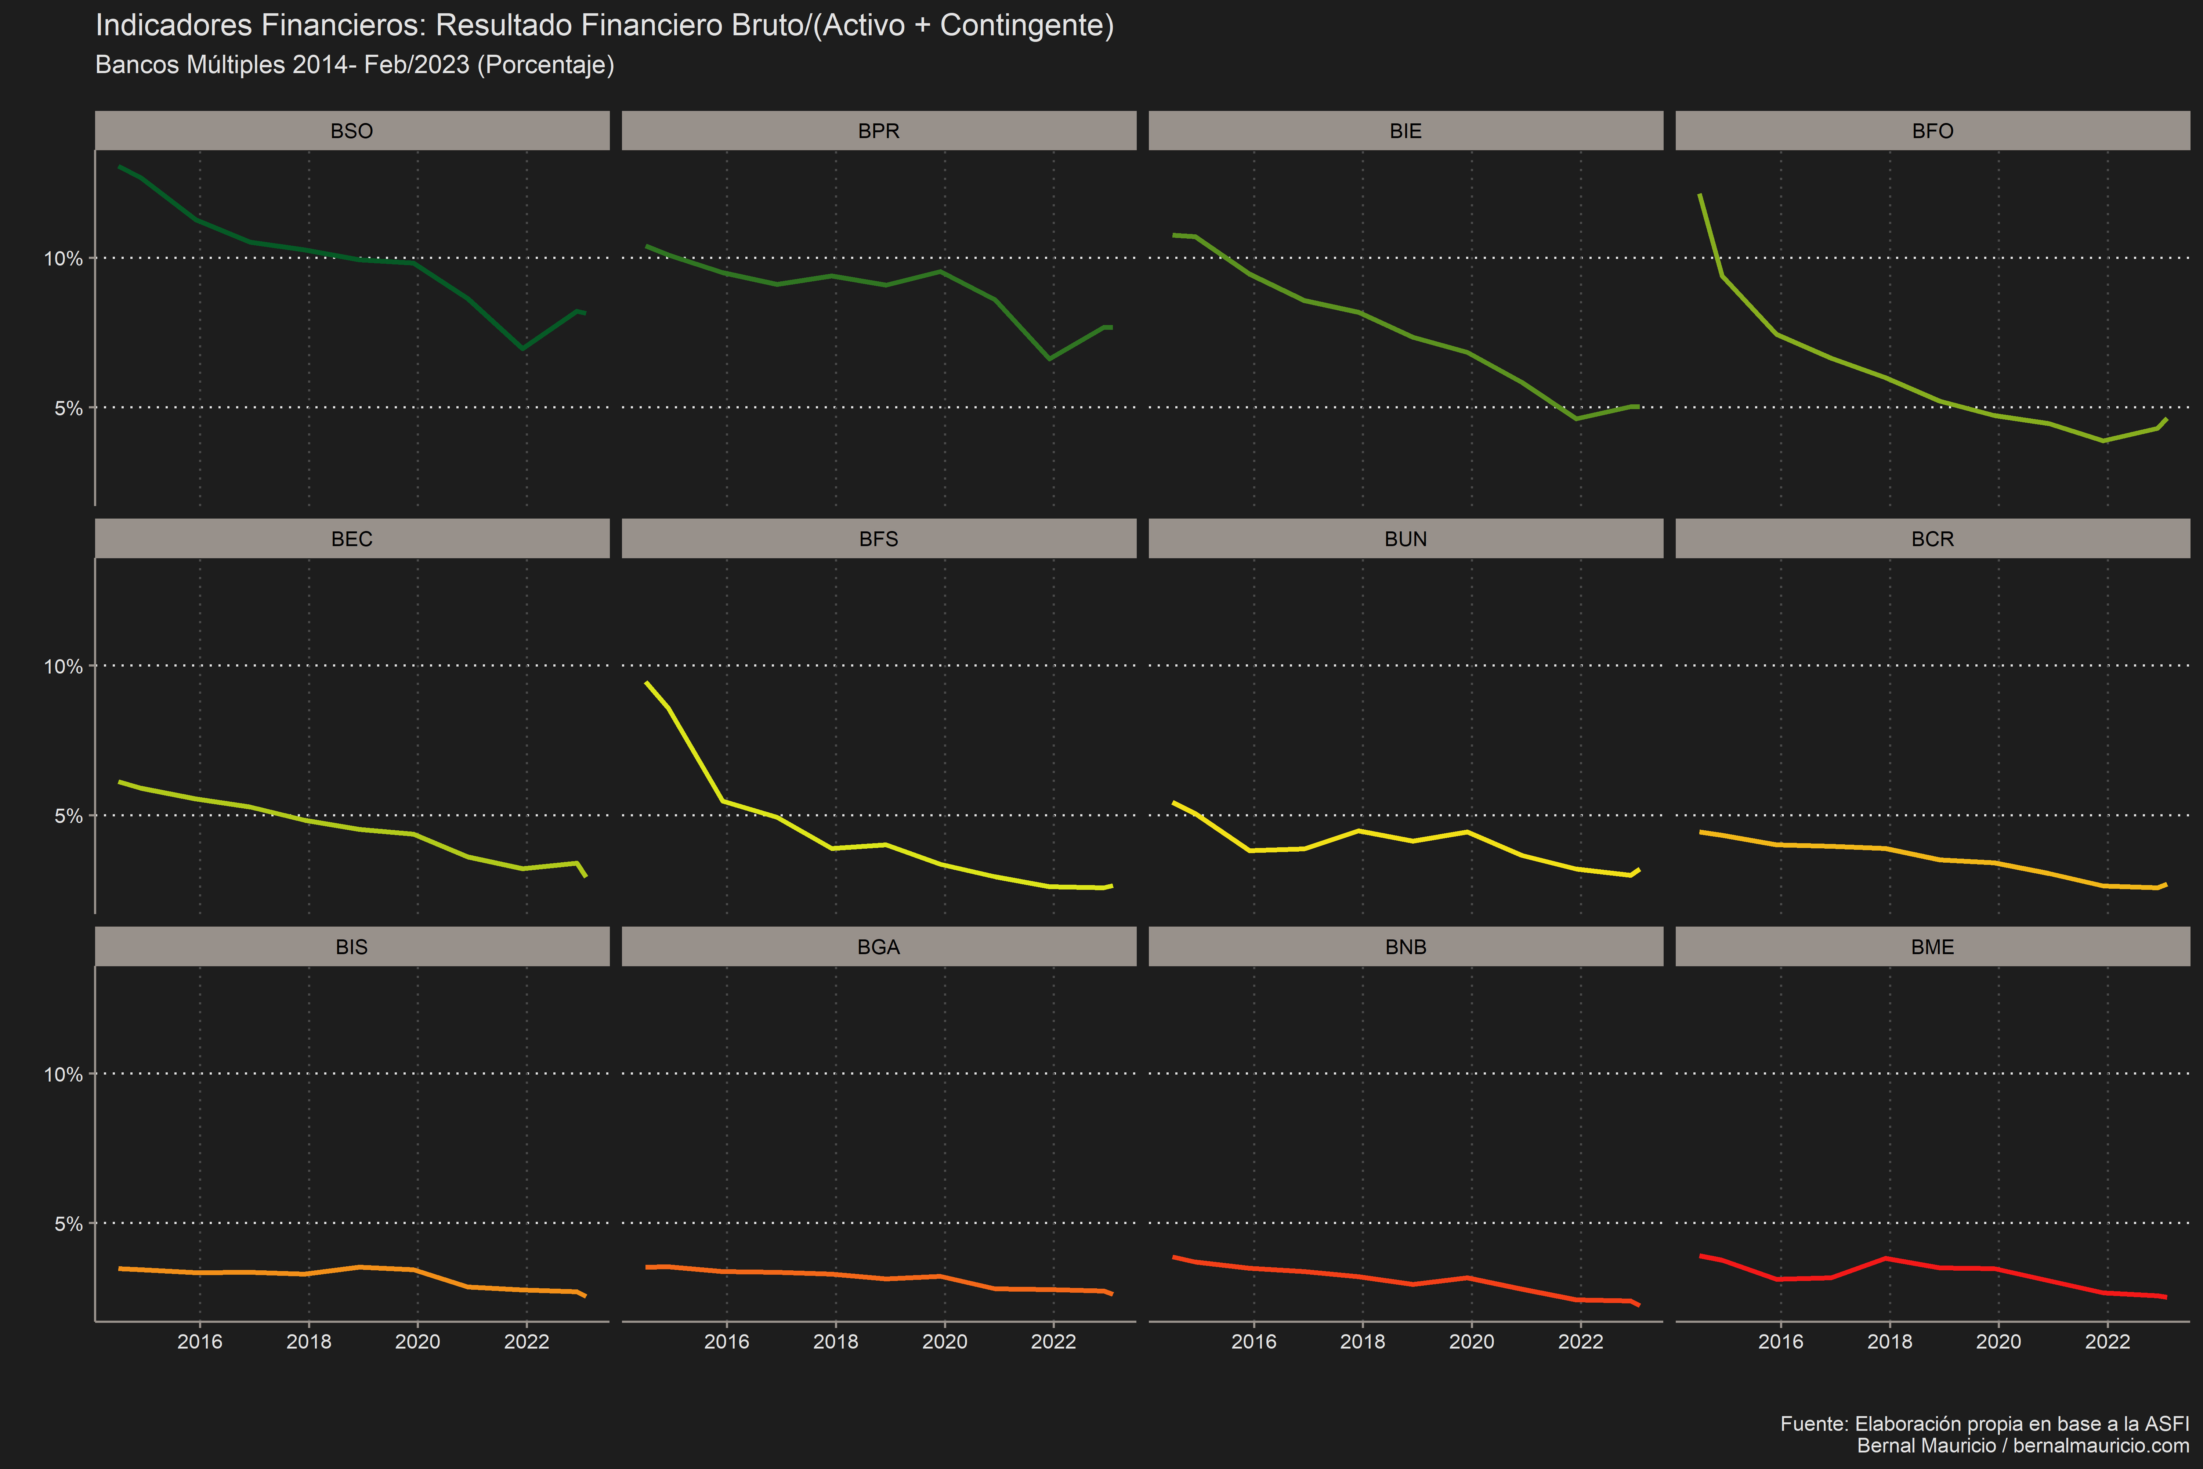This screenshot has width=2203, height=1469.
Task: Click the BFO panel header
Action: [x=1932, y=130]
